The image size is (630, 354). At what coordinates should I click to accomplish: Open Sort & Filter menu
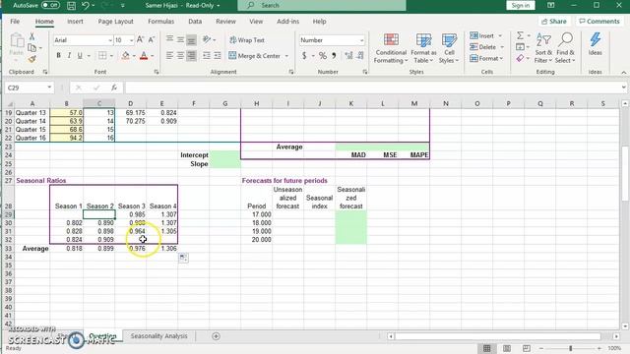543,48
